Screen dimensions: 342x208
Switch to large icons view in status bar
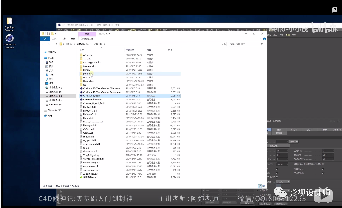(x=264, y=186)
